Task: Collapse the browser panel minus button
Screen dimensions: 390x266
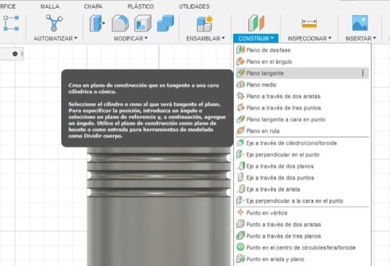Action: 15,53
